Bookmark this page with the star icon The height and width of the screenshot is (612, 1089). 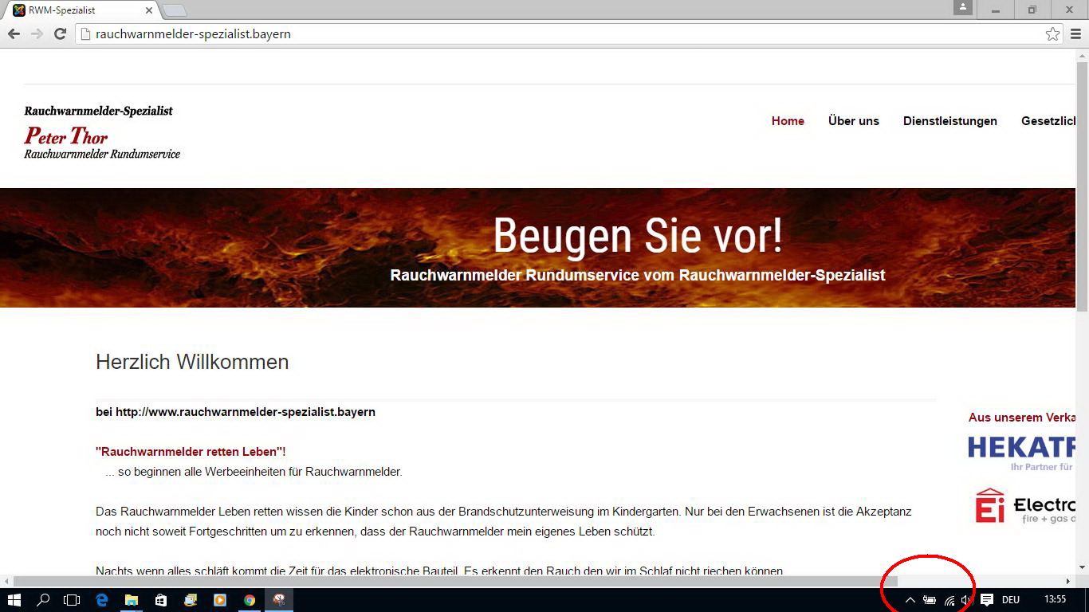point(1052,34)
